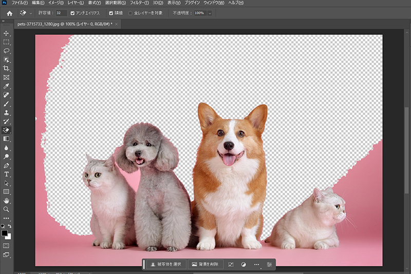This screenshot has width=411, height=274.
Task: Open the 表示 menu
Action: pyautogui.click(x=174, y=3)
